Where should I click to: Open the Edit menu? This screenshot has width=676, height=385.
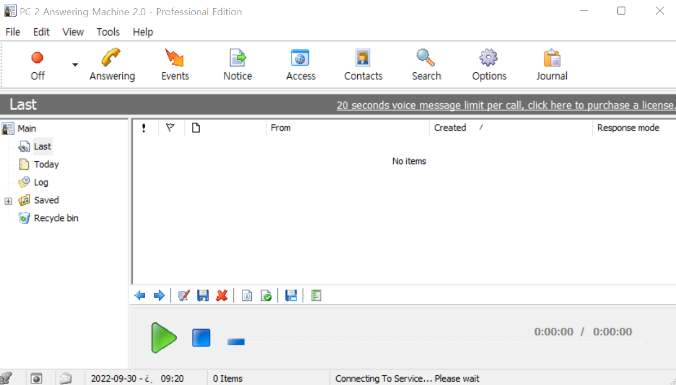(41, 32)
